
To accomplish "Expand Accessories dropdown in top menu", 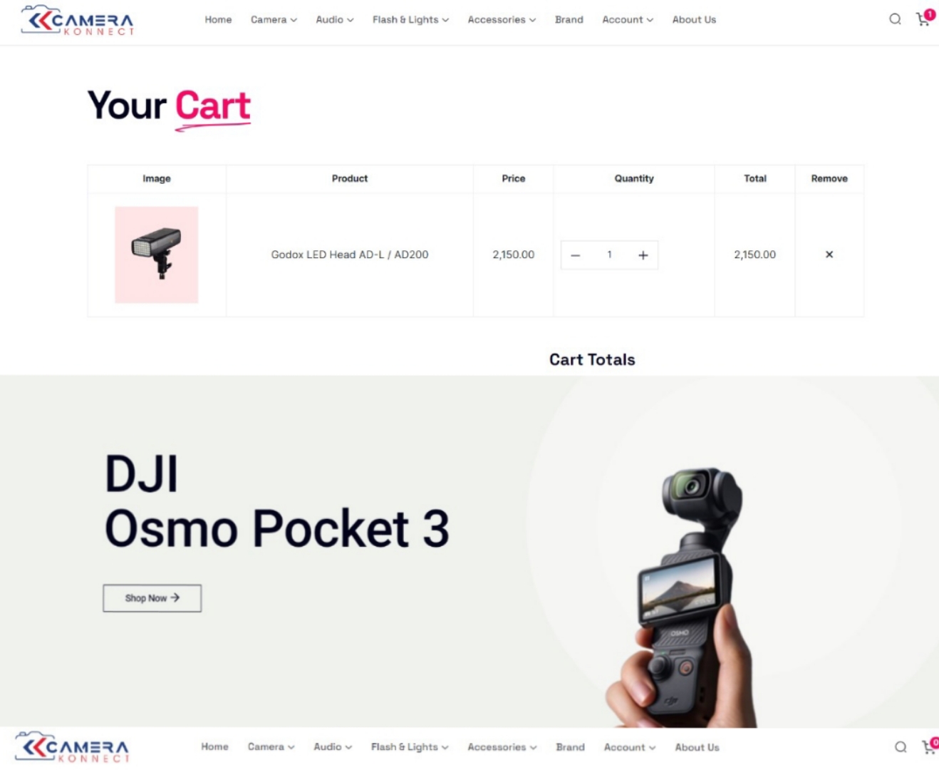I will point(502,20).
